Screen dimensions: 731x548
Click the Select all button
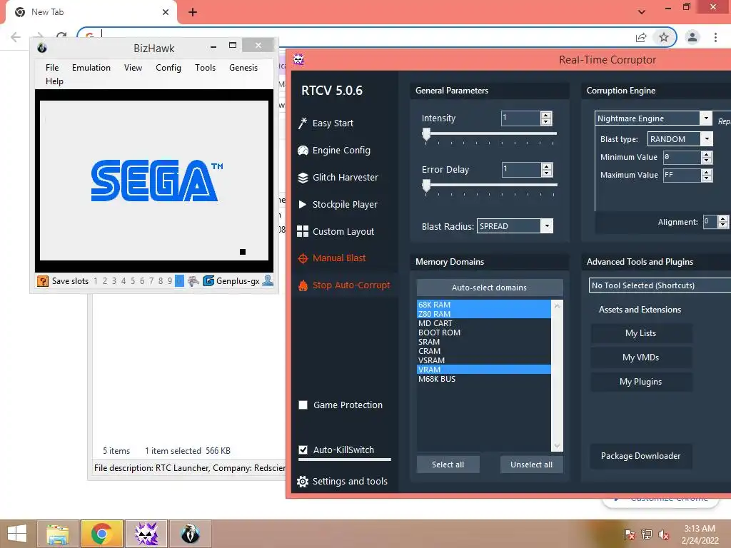[448, 465]
